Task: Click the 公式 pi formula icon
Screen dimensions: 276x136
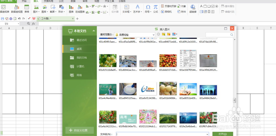Action: 155,7
